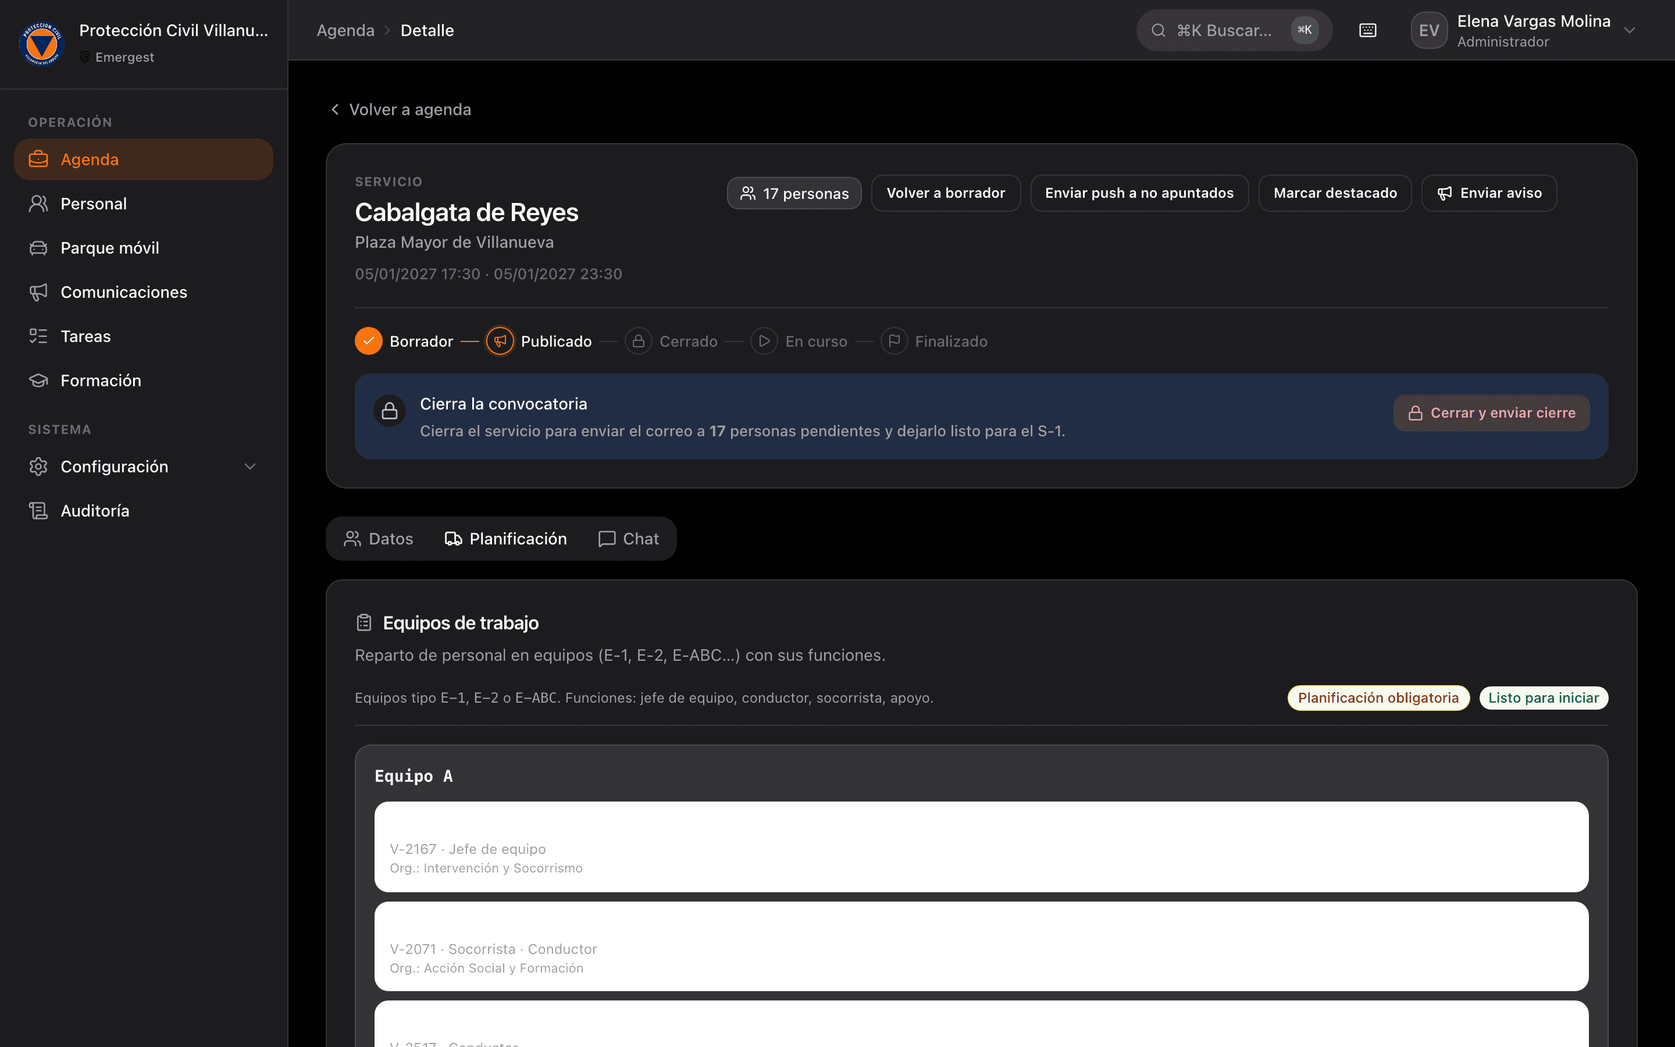This screenshot has width=1675, height=1047.
Task: Navigate to Comunicaciones in sidebar
Action: pyautogui.click(x=143, y=292)
